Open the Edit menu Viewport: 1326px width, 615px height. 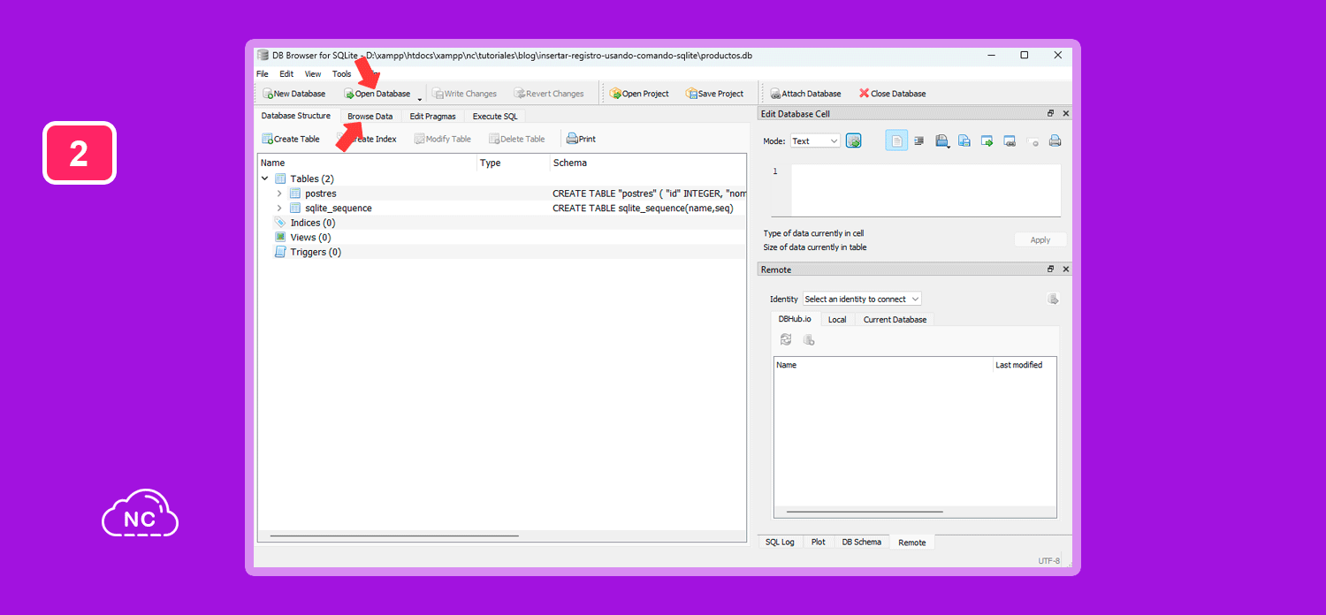[x=286, y=74]
